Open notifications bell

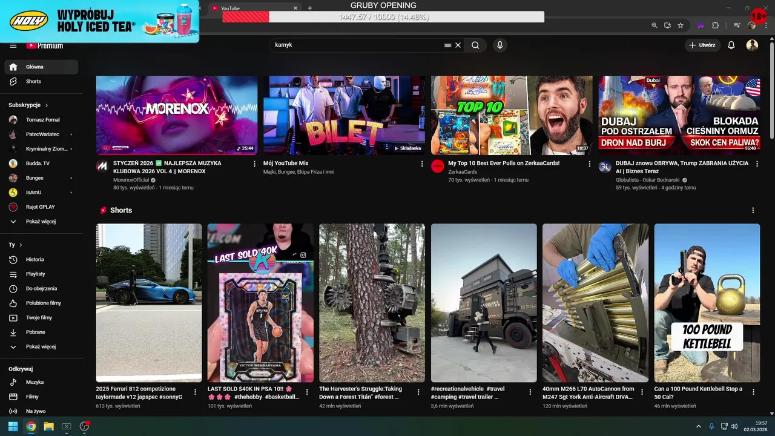point(731,45)
